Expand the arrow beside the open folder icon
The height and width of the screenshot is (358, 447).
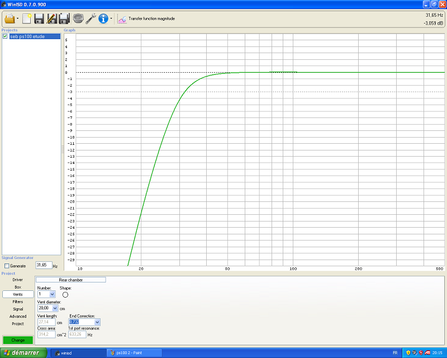(x=18, y=19)
